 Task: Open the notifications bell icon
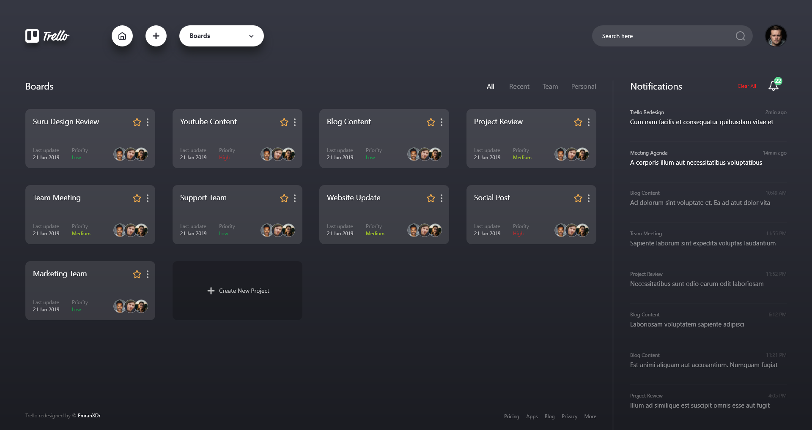[x=774, y=86]
